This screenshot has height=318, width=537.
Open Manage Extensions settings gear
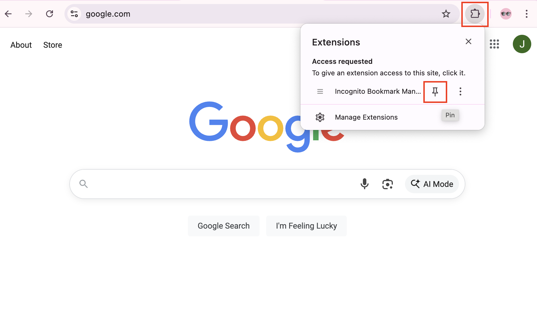(x=320, y=117)
